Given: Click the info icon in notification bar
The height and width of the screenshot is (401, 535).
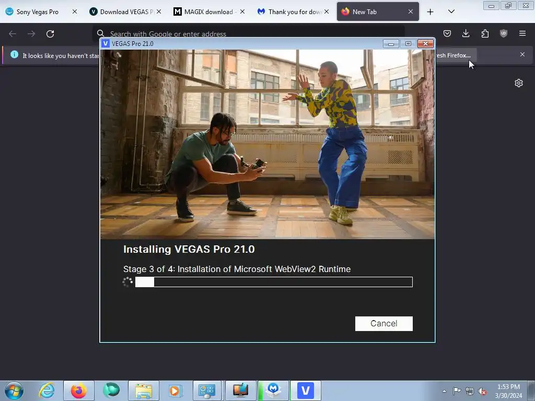Looking at the screenshot, I should click(14, 54).
